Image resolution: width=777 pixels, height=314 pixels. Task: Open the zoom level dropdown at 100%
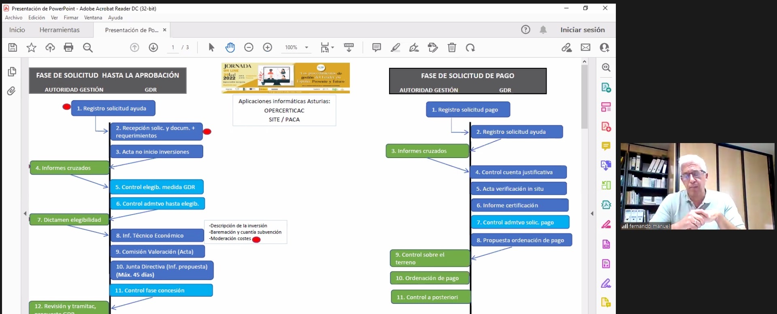tap(307, 48)
